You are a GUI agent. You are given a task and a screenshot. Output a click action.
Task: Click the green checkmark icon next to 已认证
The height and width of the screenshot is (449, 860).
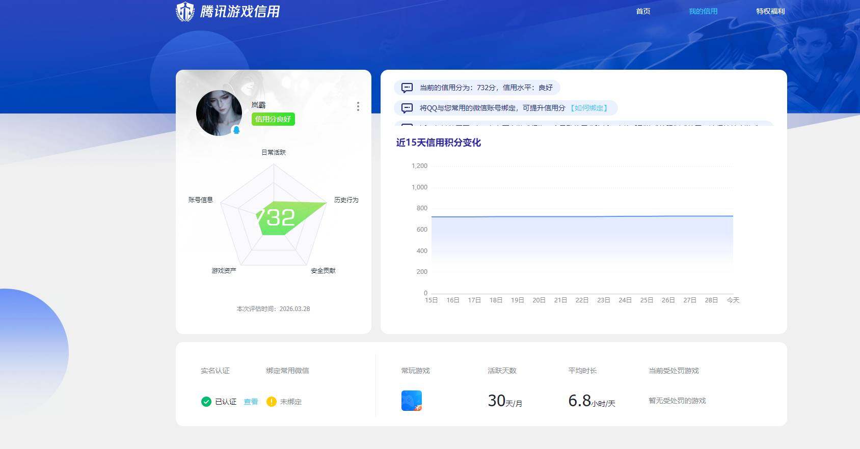(206, 402)
